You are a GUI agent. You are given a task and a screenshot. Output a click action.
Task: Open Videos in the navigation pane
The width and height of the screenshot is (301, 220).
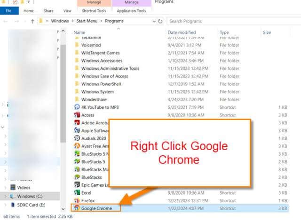click(x=24, y=188)
